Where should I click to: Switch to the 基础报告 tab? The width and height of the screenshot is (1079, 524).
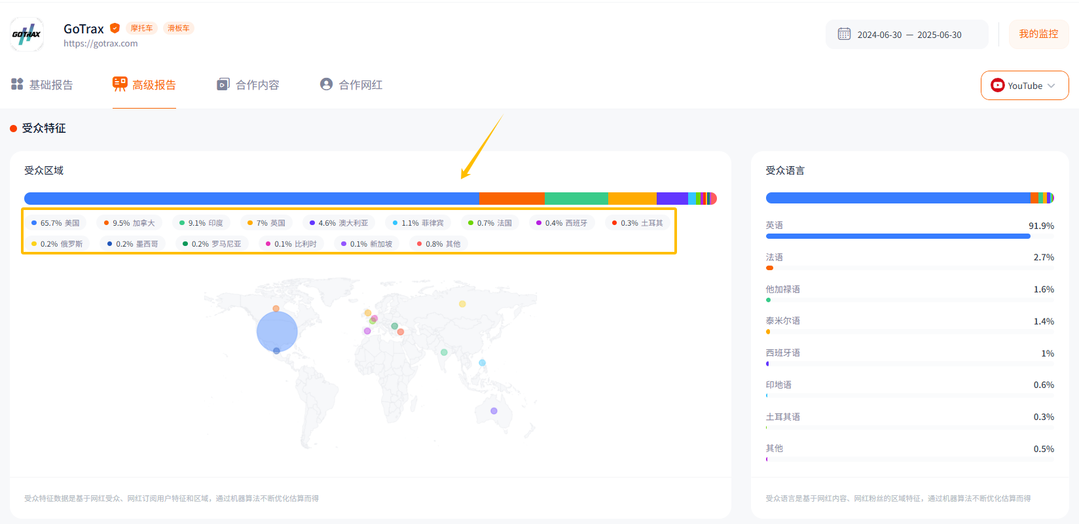(x=50, y=85)
